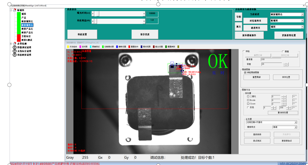Click the red 重置控件 toolbar icon
The image size is (308, 165).
129,47
